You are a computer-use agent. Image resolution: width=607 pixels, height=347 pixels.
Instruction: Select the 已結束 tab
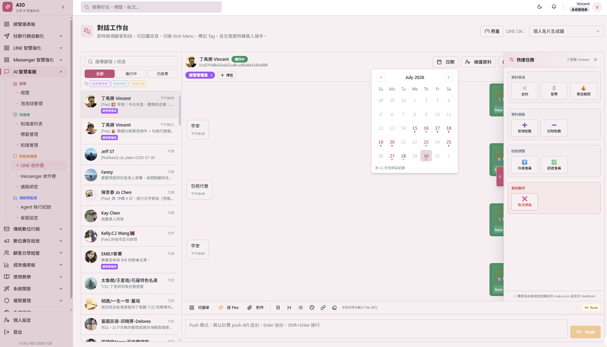[x=163, y=74]
